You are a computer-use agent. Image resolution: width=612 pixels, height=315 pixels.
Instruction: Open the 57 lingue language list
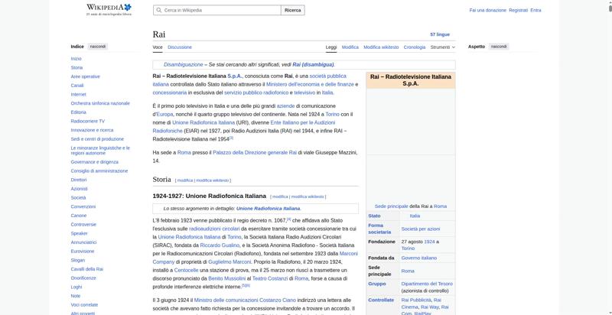click(x=440, y=34)
